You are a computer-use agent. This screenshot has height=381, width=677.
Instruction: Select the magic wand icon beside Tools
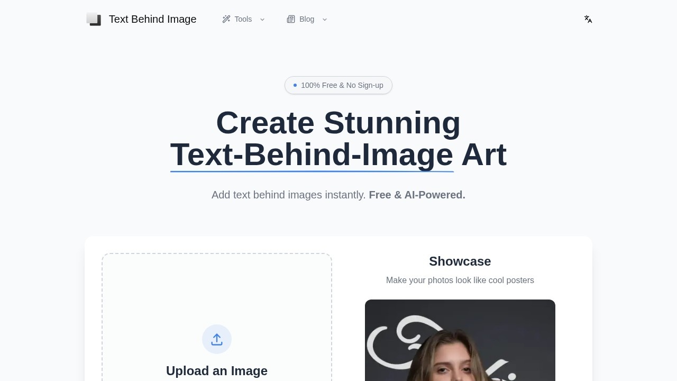[226, 19]
